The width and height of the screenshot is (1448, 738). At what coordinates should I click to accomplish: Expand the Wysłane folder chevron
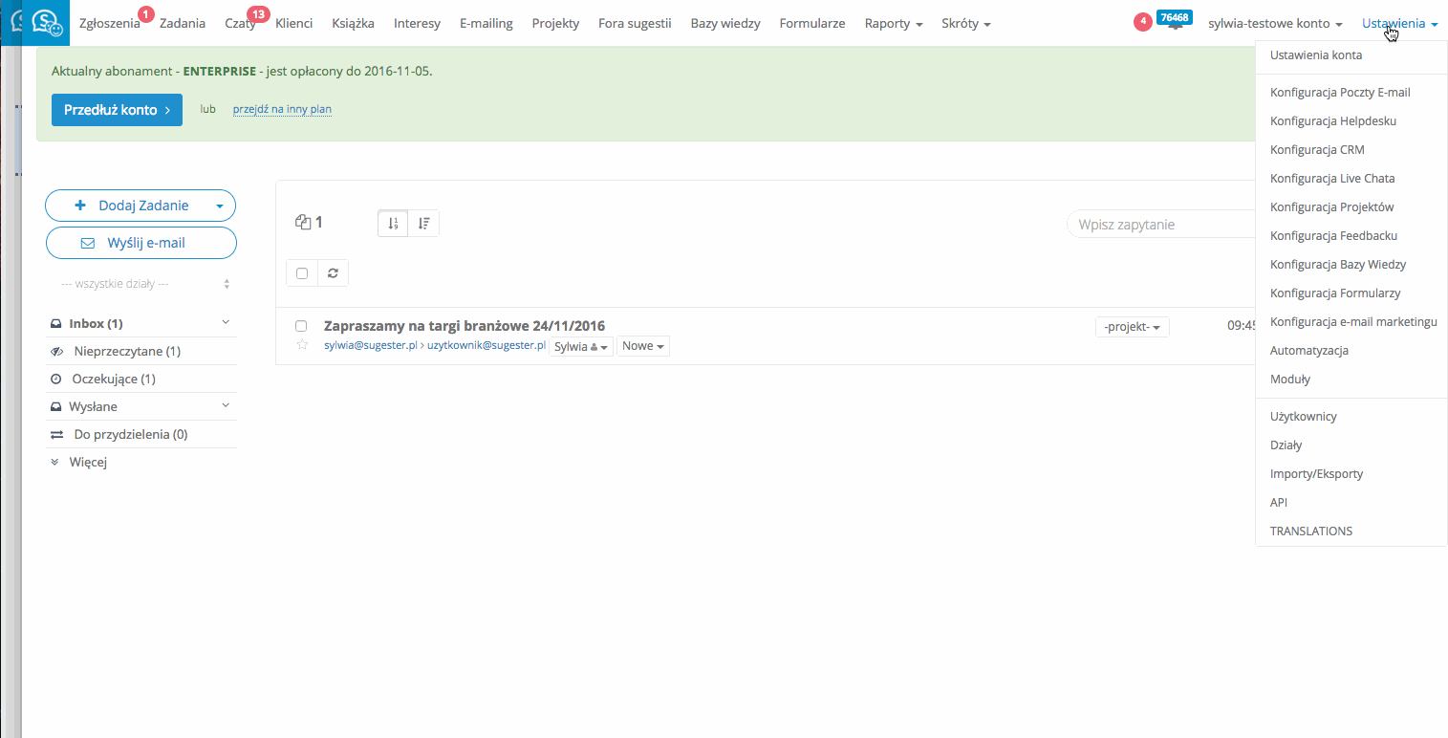tap(226, 406)
